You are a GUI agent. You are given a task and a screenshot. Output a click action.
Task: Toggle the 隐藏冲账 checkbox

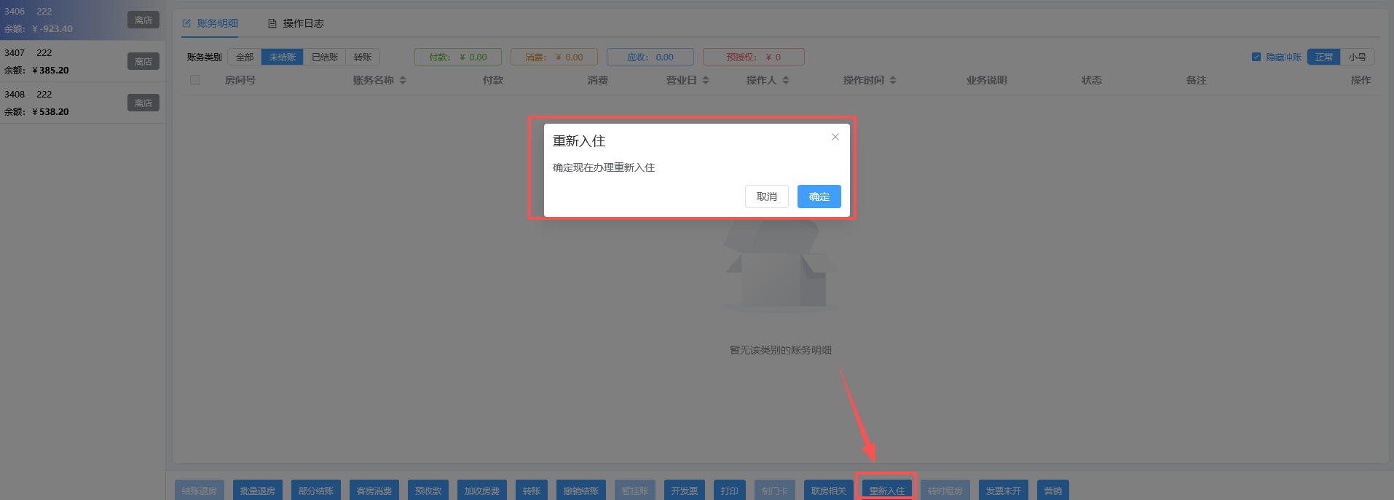(1256, 57)
